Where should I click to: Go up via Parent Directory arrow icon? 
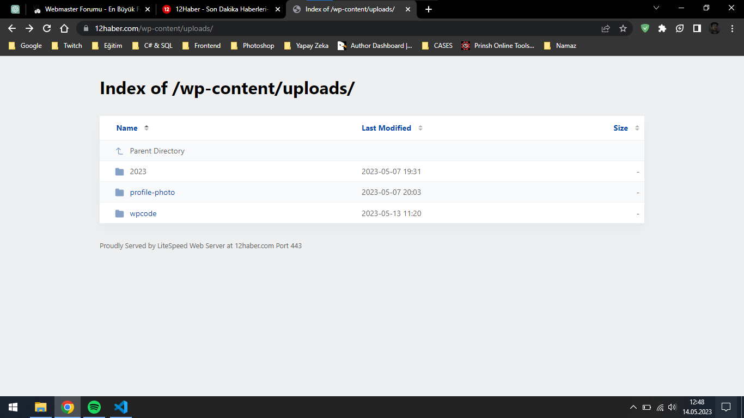tap(120, 151)
